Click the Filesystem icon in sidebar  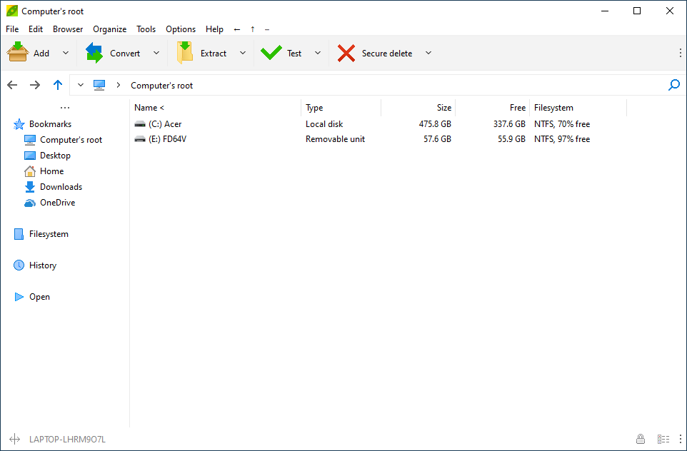(19, 234)
